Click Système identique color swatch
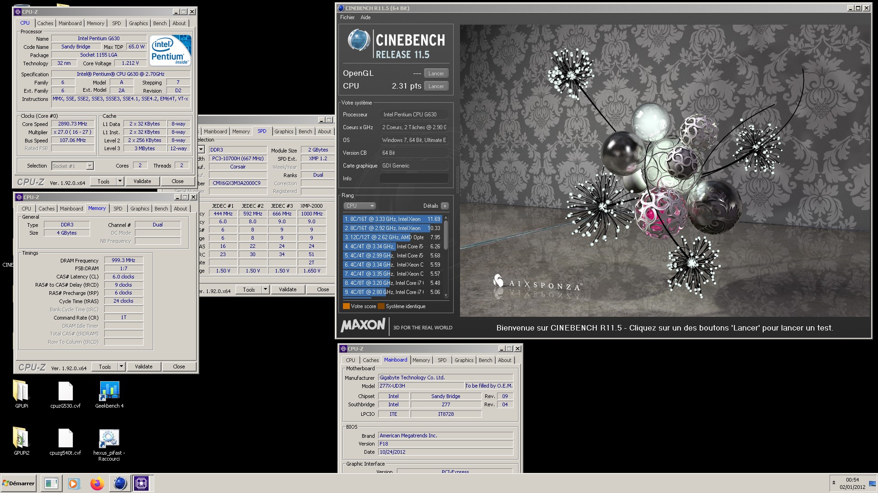Screen dimensions: 878x493 [381, 306]
